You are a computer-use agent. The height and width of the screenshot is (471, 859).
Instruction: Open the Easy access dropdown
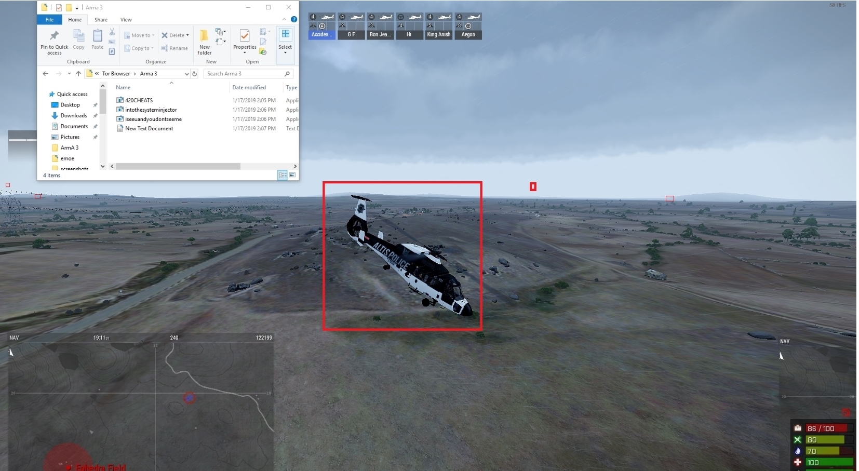click(221, 42)
